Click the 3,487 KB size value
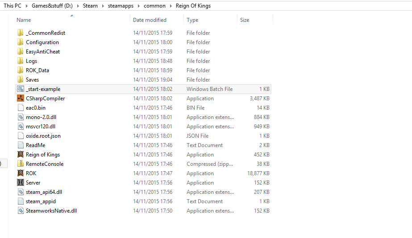Image resolution: width=412 pixels, height=238 pixels. click(259, 98)
